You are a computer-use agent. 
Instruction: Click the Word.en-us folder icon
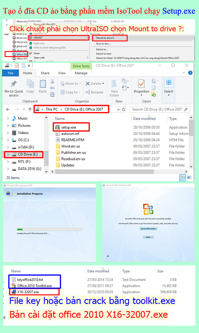(58, 146)
